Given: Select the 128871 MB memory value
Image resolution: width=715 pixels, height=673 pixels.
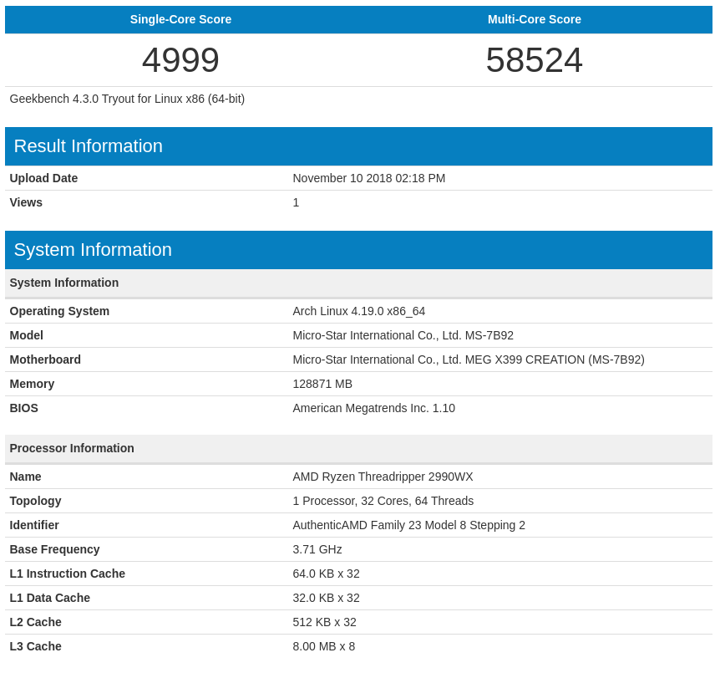Looking at the screenshot, I should pyautogui.click(x=322, y=384).
